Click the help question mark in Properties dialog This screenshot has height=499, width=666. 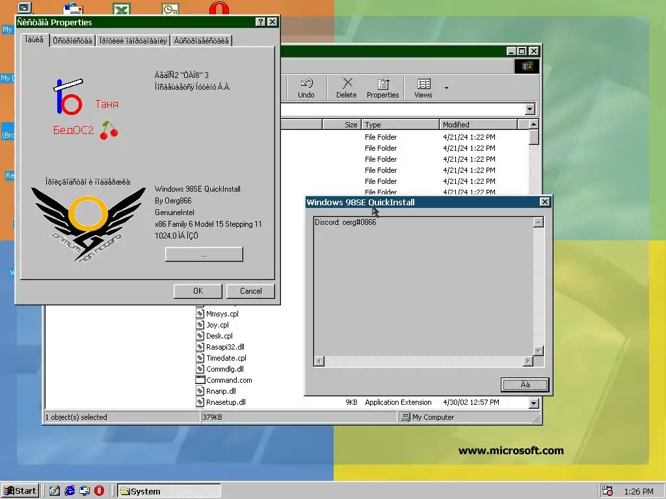coord(261,22)
